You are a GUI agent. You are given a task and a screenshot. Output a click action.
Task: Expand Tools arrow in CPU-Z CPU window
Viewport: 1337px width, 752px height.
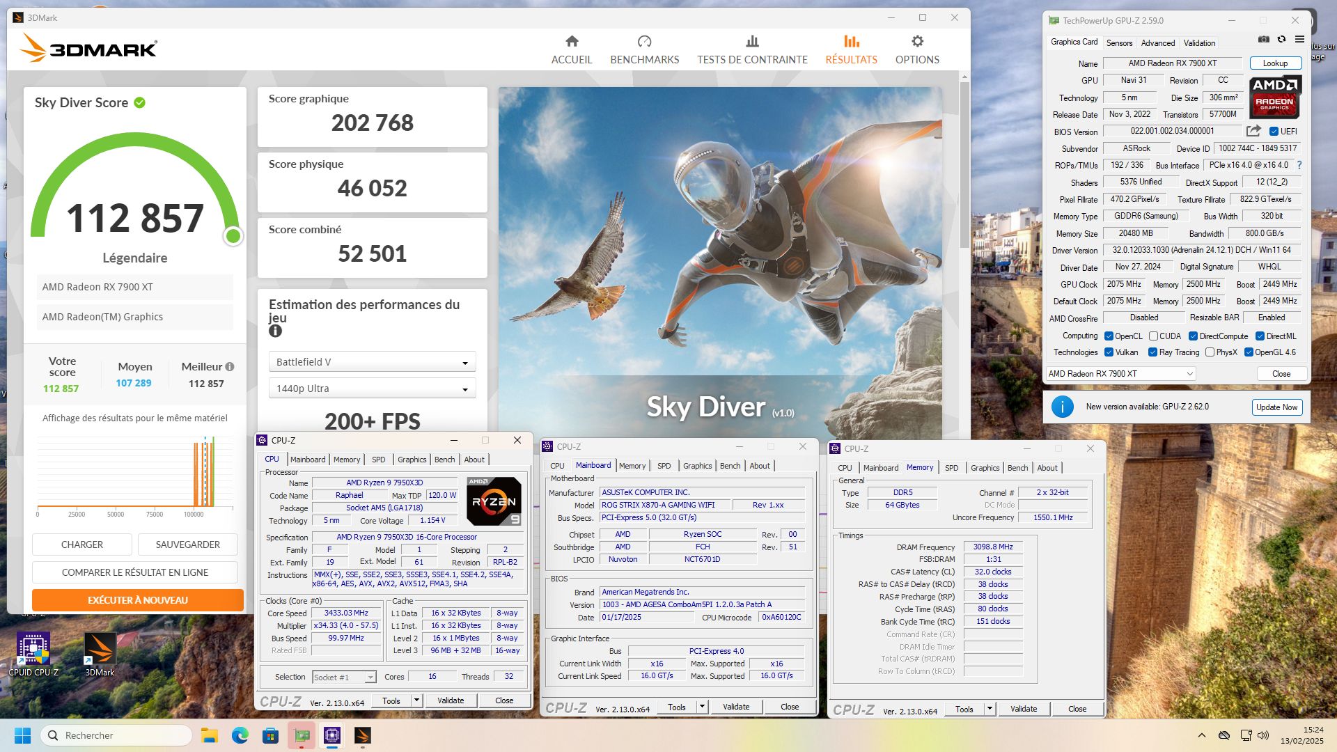tap(416, 700)
